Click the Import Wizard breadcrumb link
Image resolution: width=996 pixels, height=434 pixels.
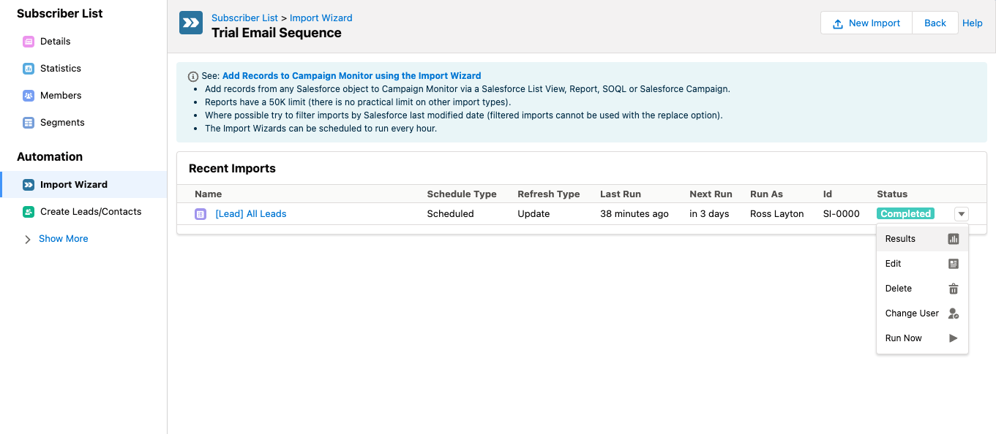point(321,18)
